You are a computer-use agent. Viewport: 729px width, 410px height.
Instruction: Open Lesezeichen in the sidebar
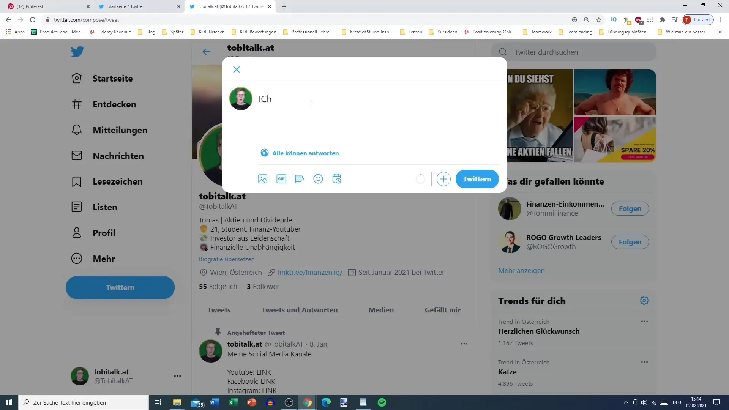point(107,181)
